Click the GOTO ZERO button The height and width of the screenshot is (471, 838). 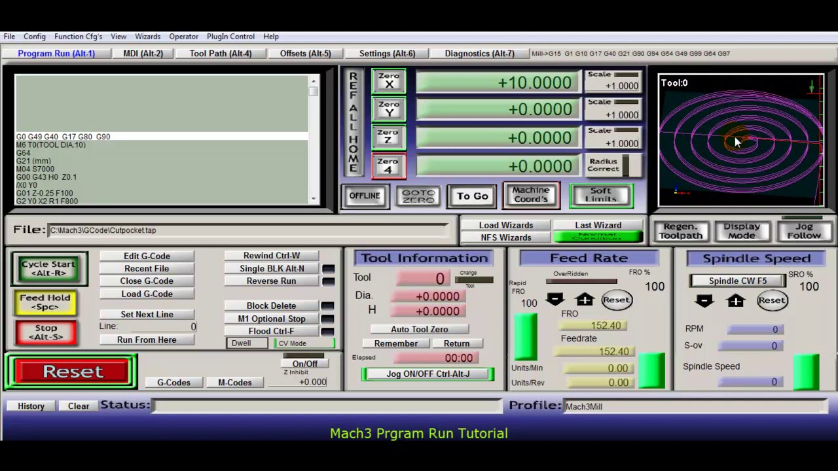(418, 196)
